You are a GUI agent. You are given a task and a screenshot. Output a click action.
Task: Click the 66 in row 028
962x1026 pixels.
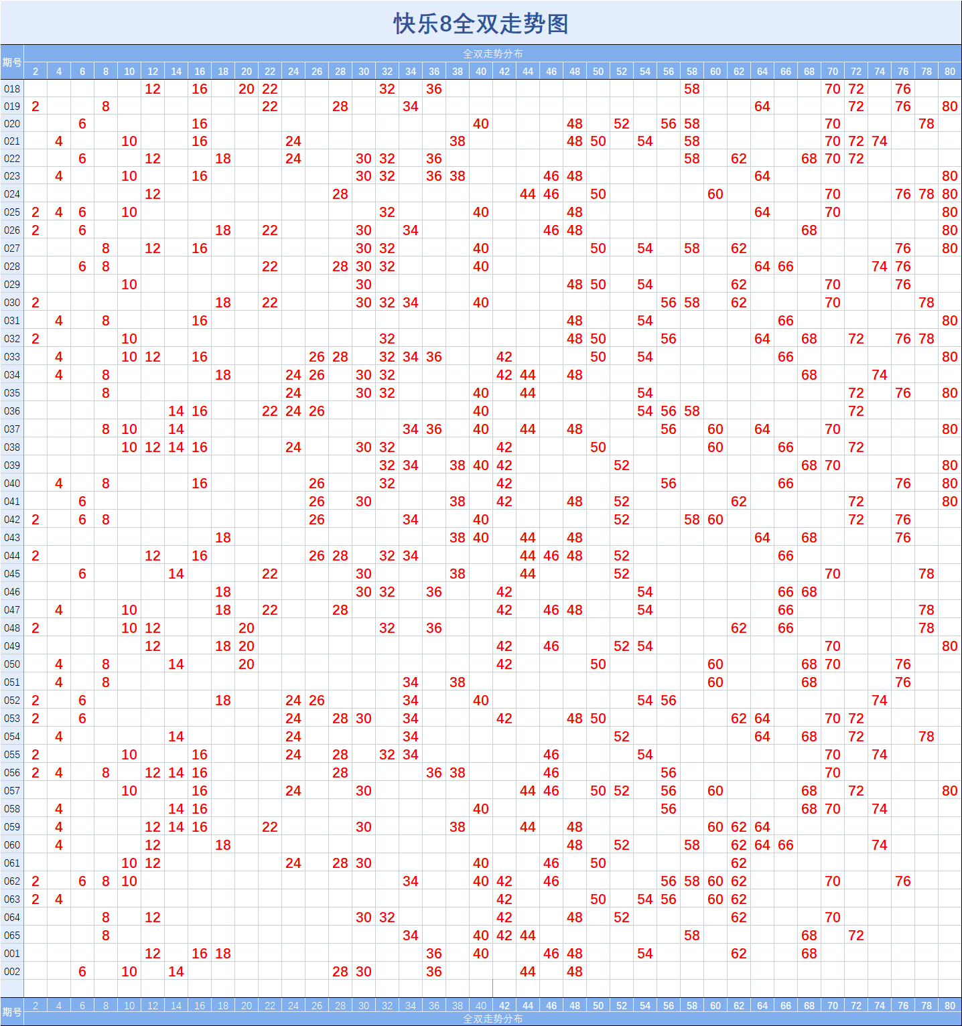(786, 266)
